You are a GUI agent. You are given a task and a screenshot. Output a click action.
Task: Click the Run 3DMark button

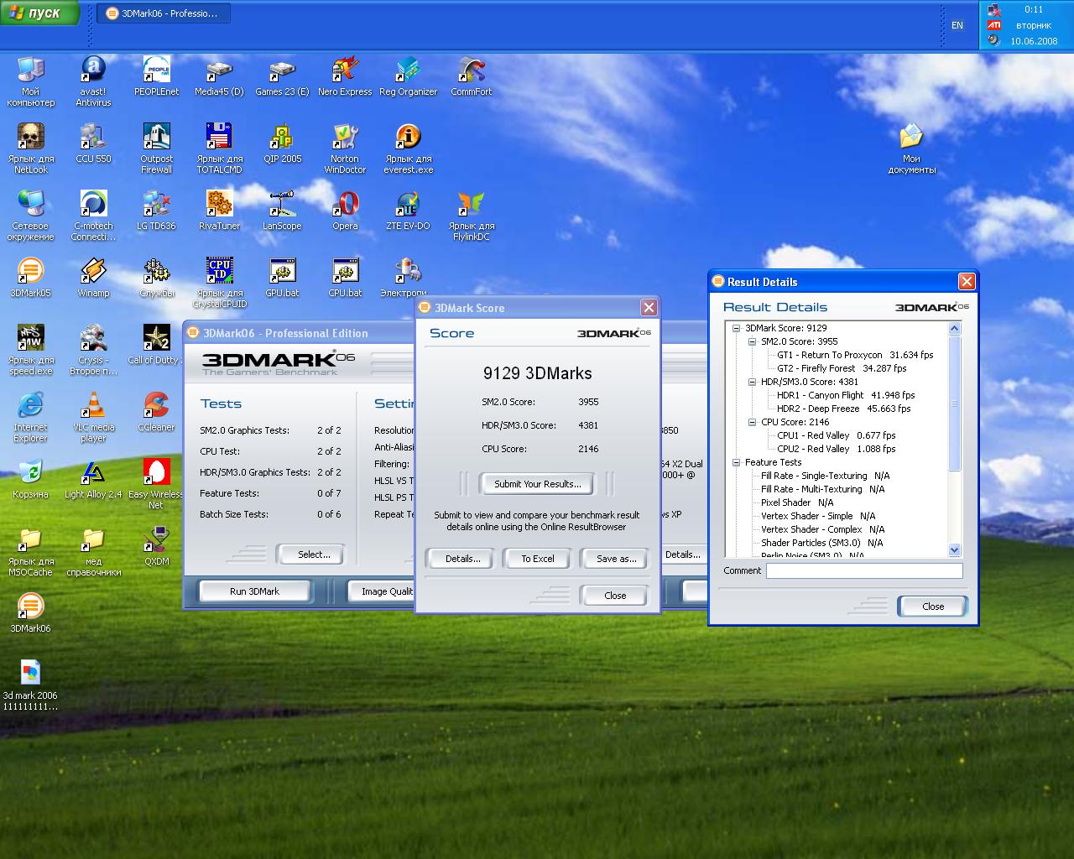[254, 591]
